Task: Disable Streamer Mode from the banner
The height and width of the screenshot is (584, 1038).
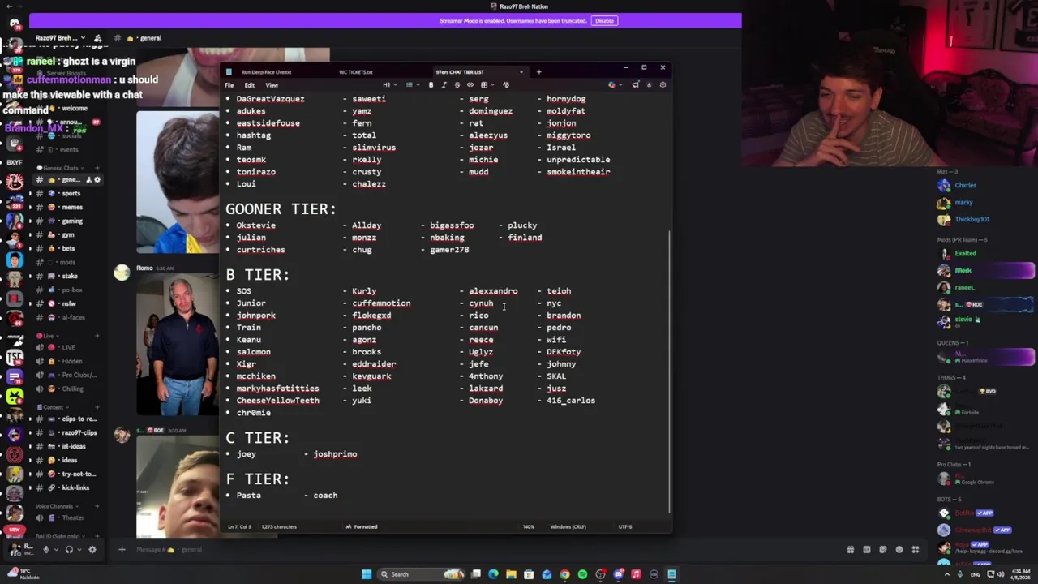Action: click(604, 21)
